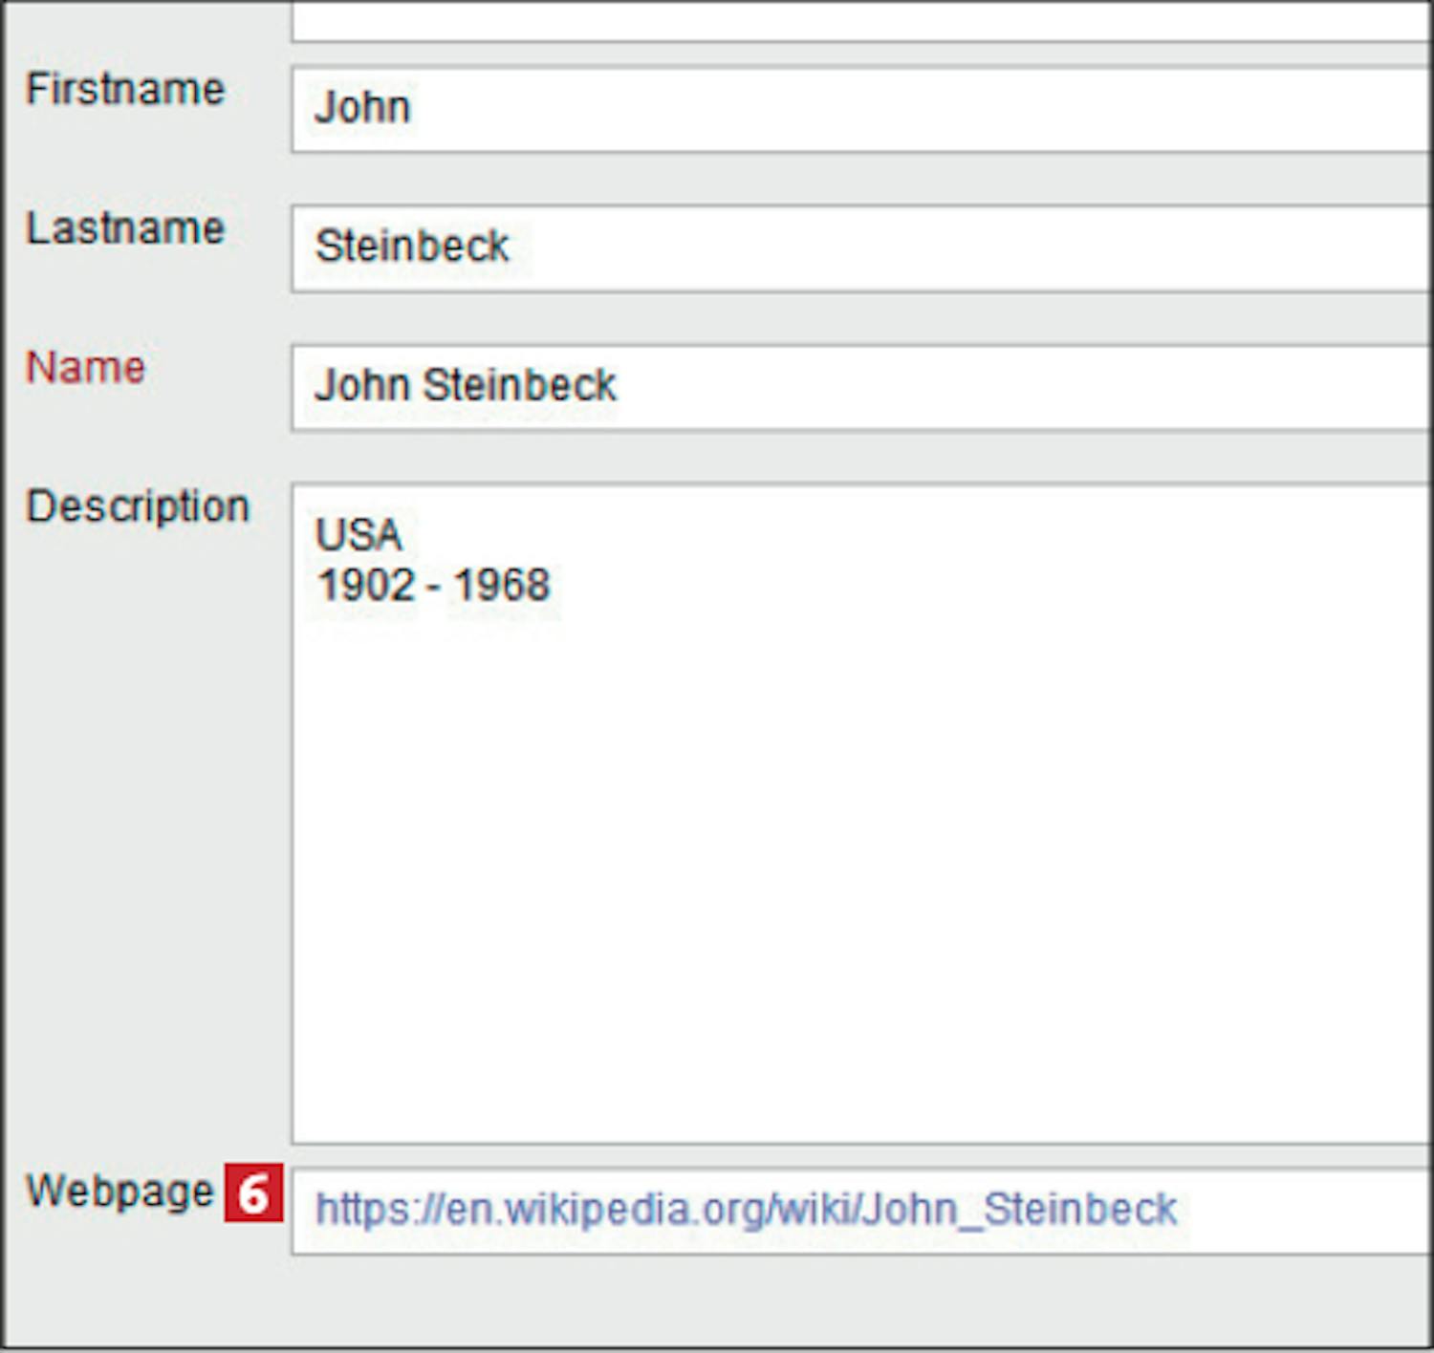Click the red Name label
This screenshot has width=1434, height=1353.
coord(86,368)
